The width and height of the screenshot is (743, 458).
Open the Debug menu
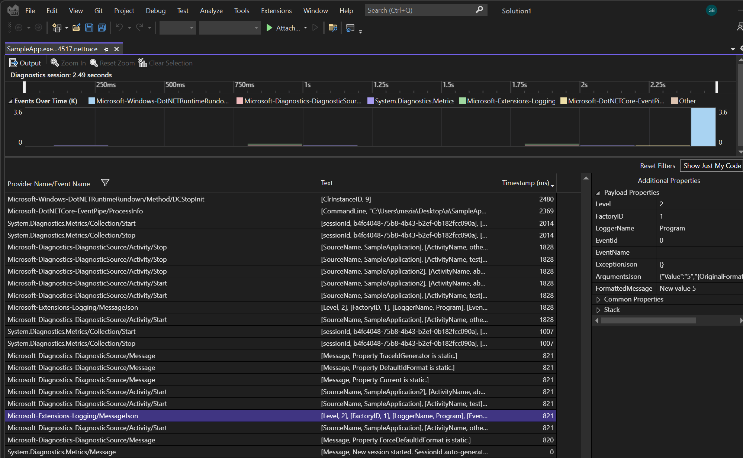[155, 11]
